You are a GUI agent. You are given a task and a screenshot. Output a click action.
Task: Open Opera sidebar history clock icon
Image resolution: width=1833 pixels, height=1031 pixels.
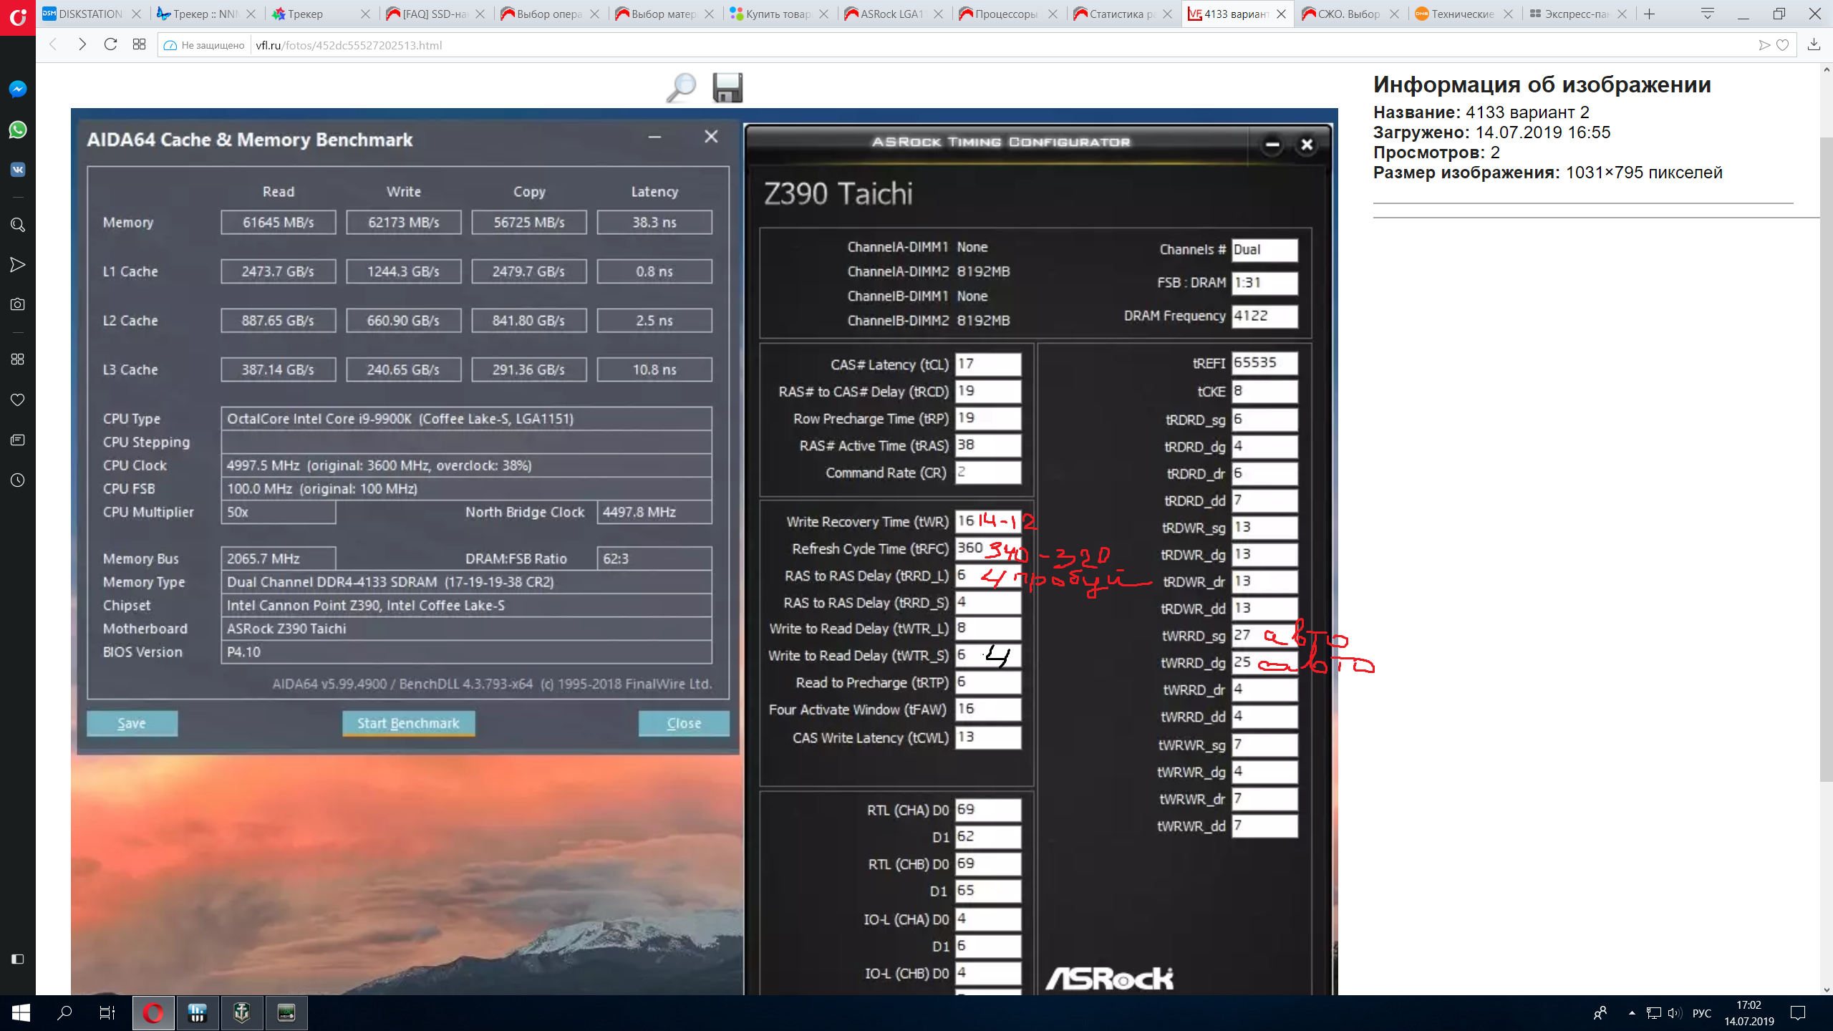[x=18, y=480]
